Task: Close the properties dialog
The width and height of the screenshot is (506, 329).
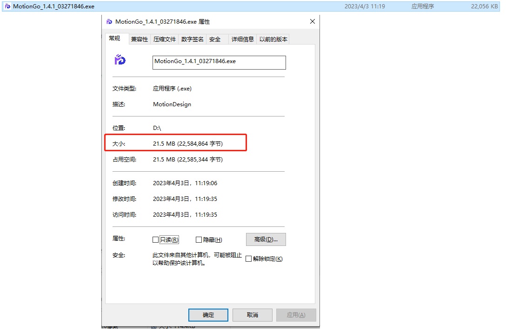Action: pyautogui.click(x=313, y=21)
